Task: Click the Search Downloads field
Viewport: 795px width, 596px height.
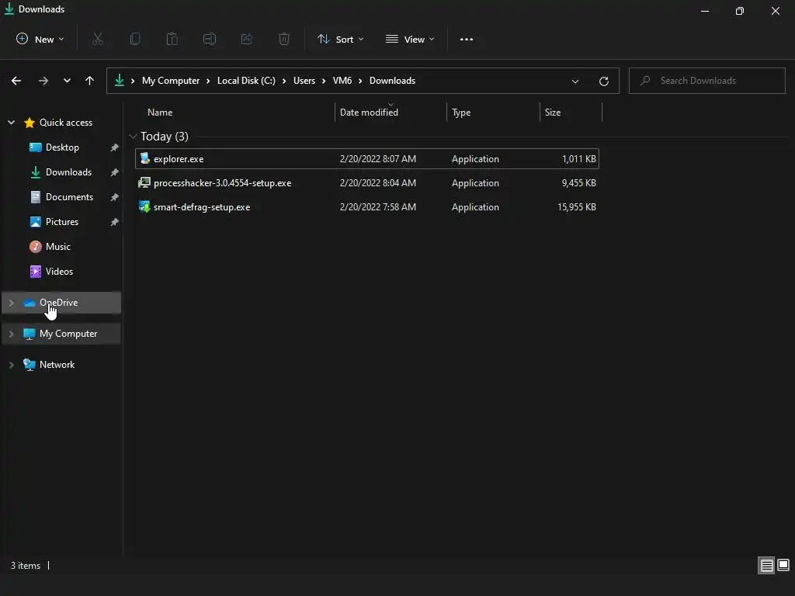Action: click(x=706, y=81)
